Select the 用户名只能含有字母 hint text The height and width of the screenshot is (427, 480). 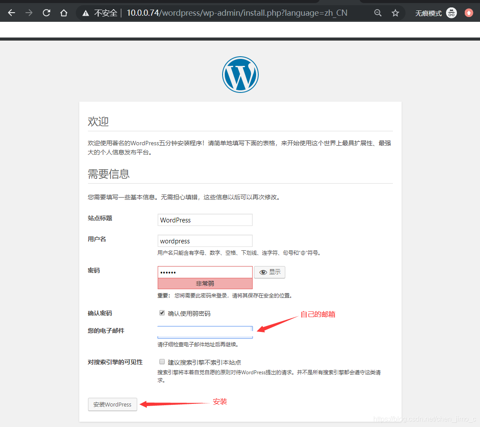(239, 253)
